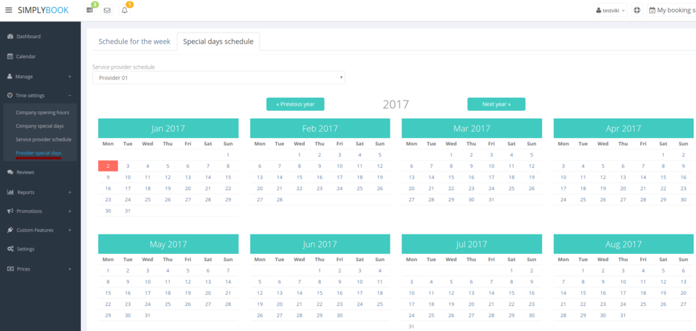This screenshot has height=331, width=696.
Task: Open the testviki user dropdown
Action: [x=610, y=10]
